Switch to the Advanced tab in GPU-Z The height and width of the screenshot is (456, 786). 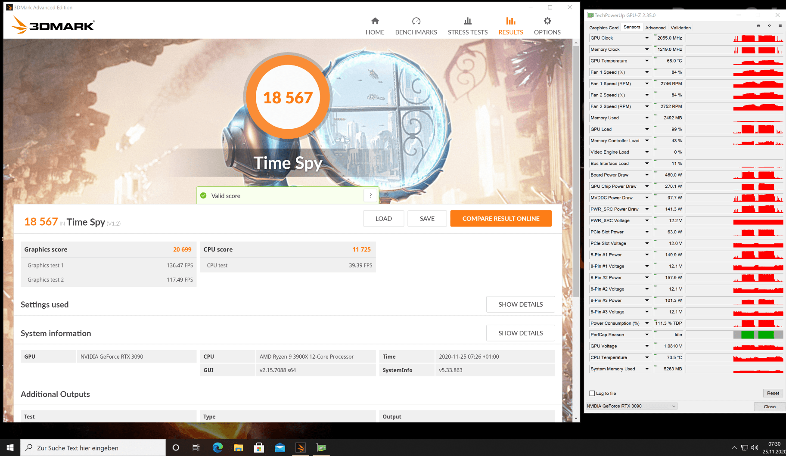656,28
